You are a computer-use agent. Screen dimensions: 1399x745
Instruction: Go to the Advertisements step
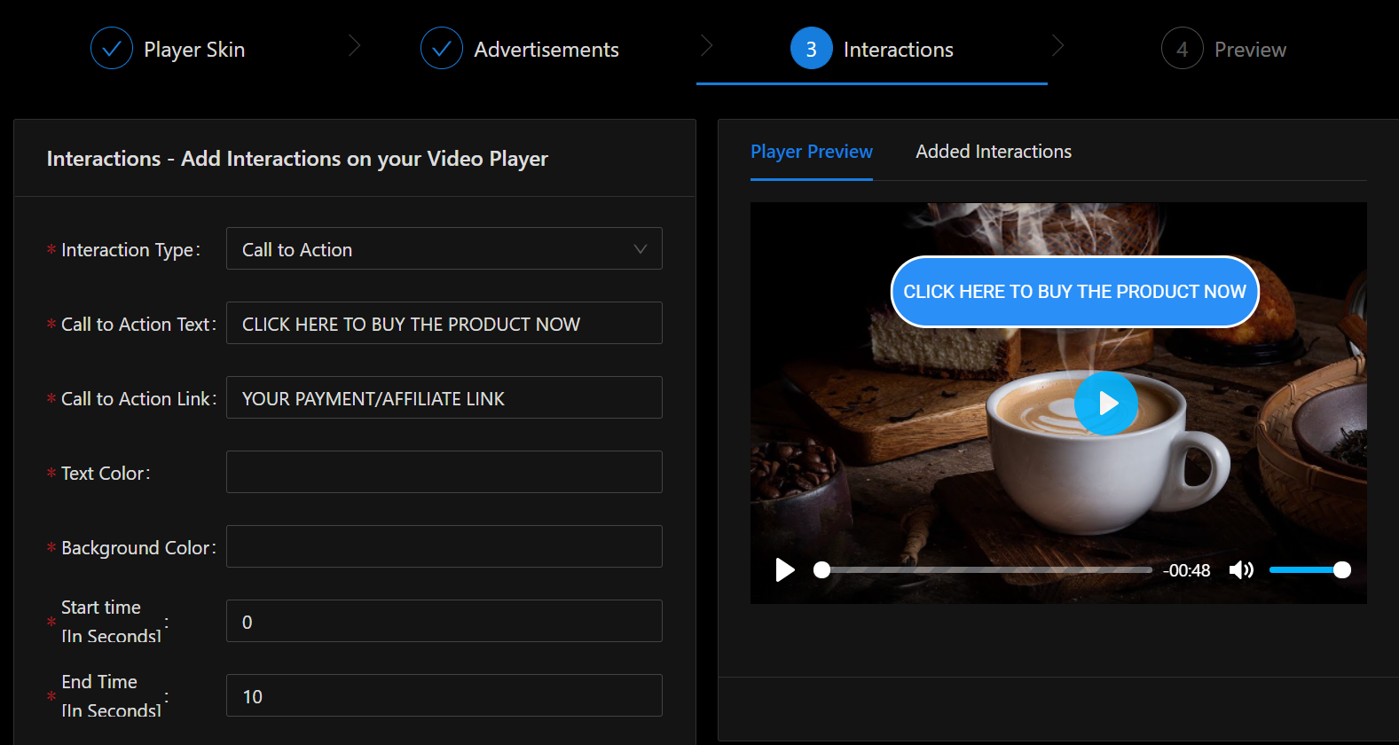tap(546, 50)
